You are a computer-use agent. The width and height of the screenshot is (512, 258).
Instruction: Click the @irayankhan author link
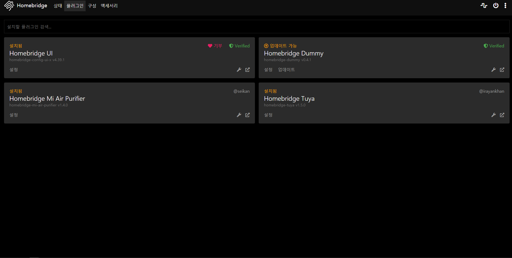click(x=492, y=91)
